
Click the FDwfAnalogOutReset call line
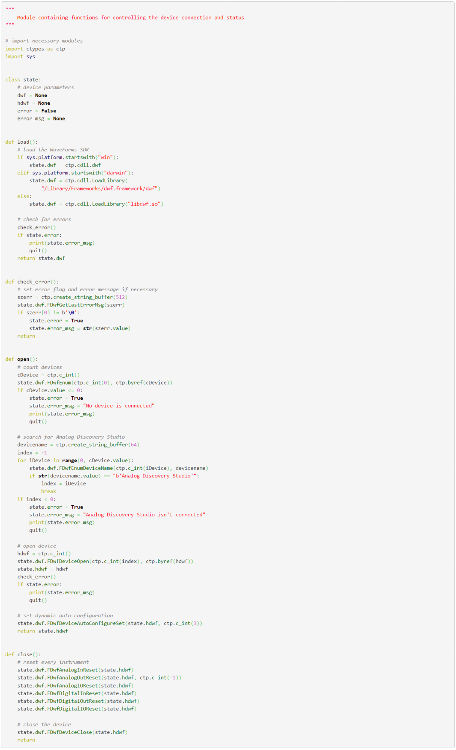click(x=99, y=678)
